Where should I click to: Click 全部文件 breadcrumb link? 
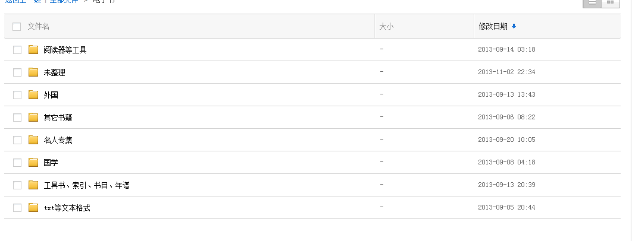point(64,1)
